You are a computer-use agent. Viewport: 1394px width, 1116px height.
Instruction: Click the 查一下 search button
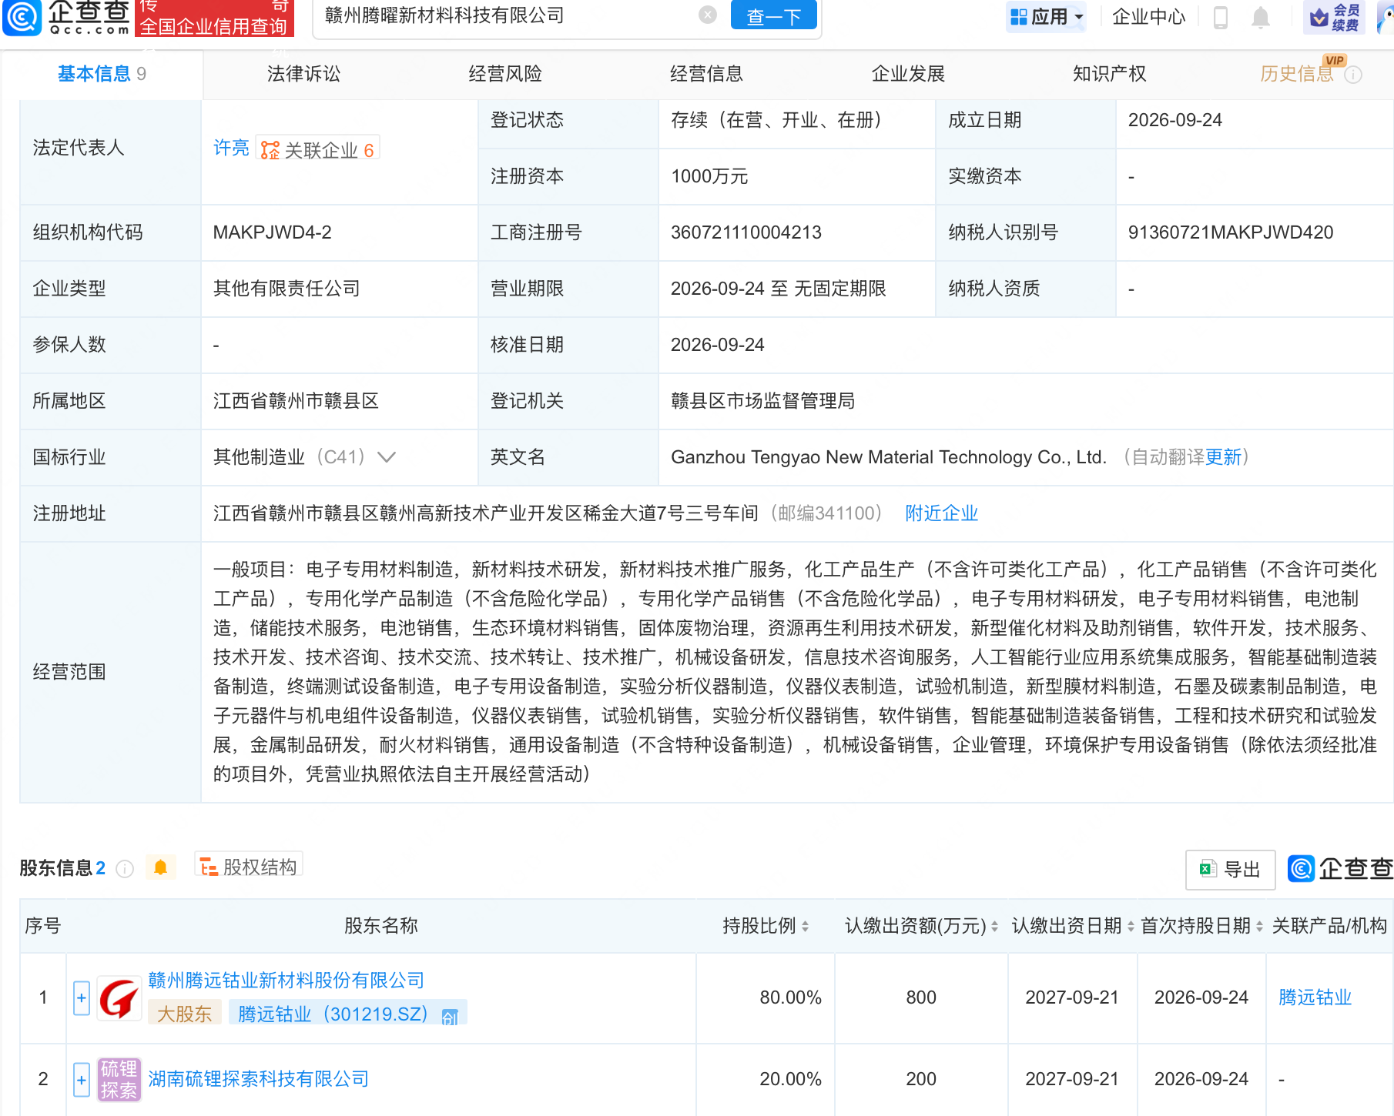(x=773, y=15)
